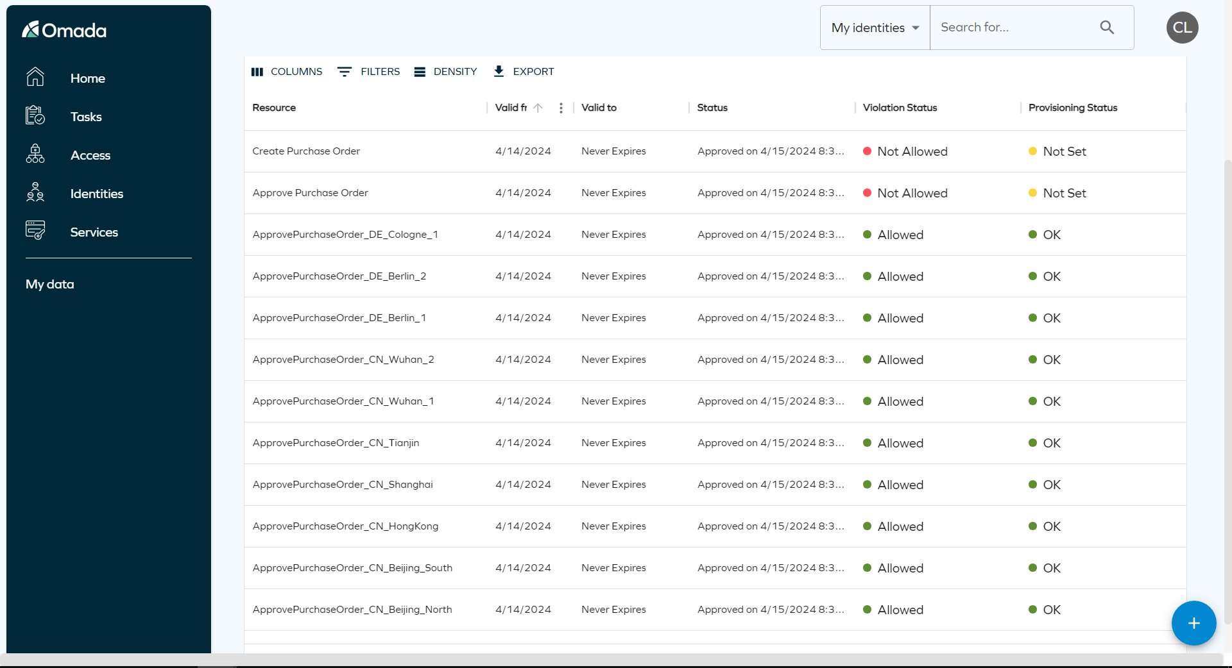This screenshot has width=1232, height=668.
Task: Go to Services menu item
Action: pyautogui.click(x=94, y=232)
